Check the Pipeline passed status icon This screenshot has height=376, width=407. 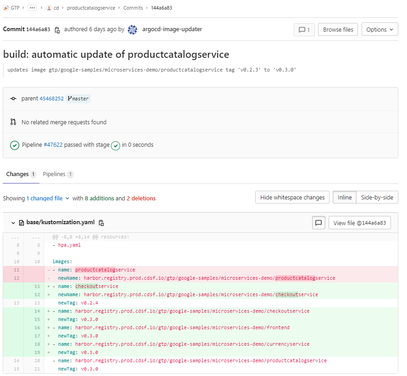click(14, 145)
